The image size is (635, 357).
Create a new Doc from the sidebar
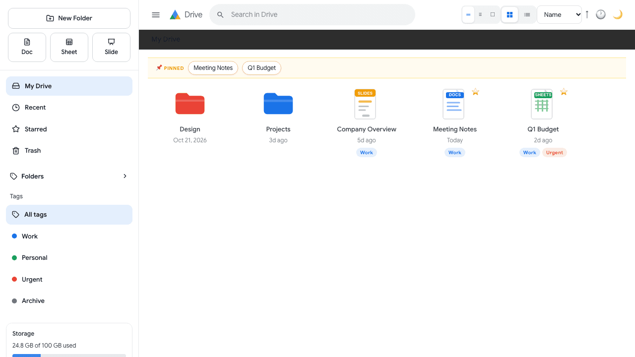pyautogui.click(x=27, y=47)
